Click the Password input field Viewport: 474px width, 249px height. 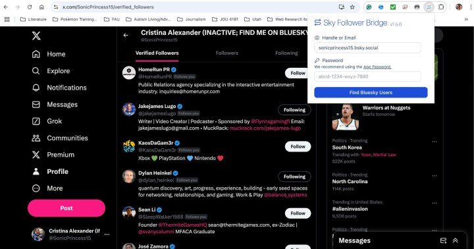[367, 76]
